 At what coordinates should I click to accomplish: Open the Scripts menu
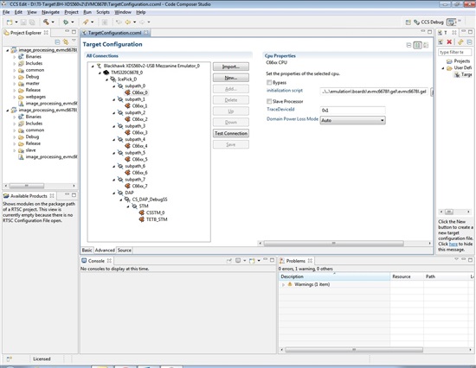(x=103, y=12)
